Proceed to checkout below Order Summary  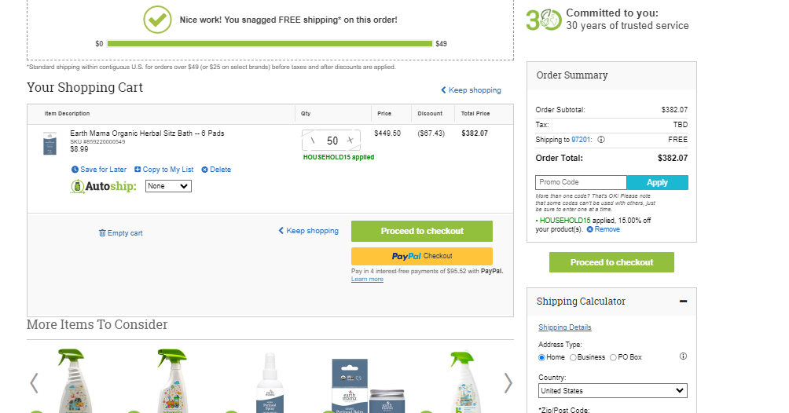[611, 262]
